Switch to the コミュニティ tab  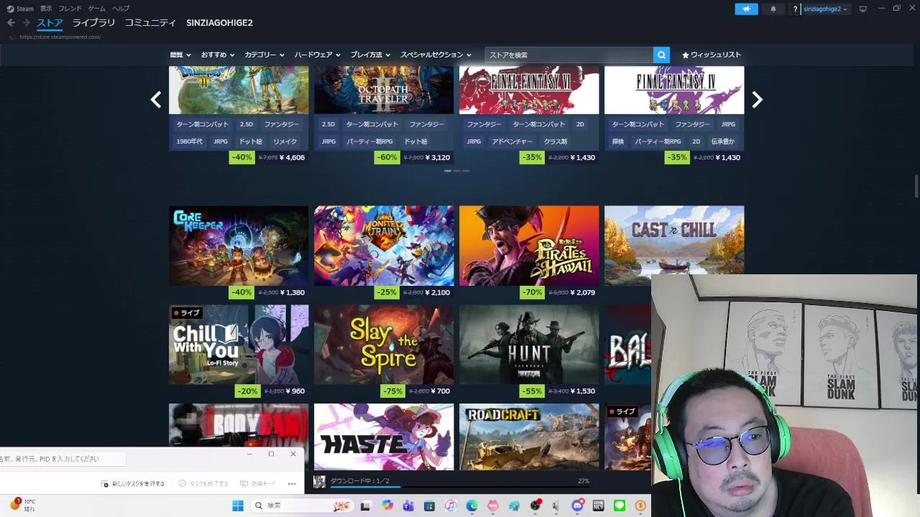pyautogui.click(x=150, y=23)
